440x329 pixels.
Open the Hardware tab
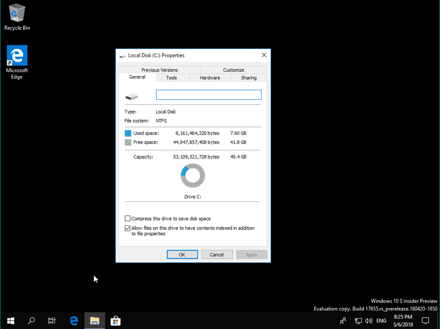[x=210, y=78]
